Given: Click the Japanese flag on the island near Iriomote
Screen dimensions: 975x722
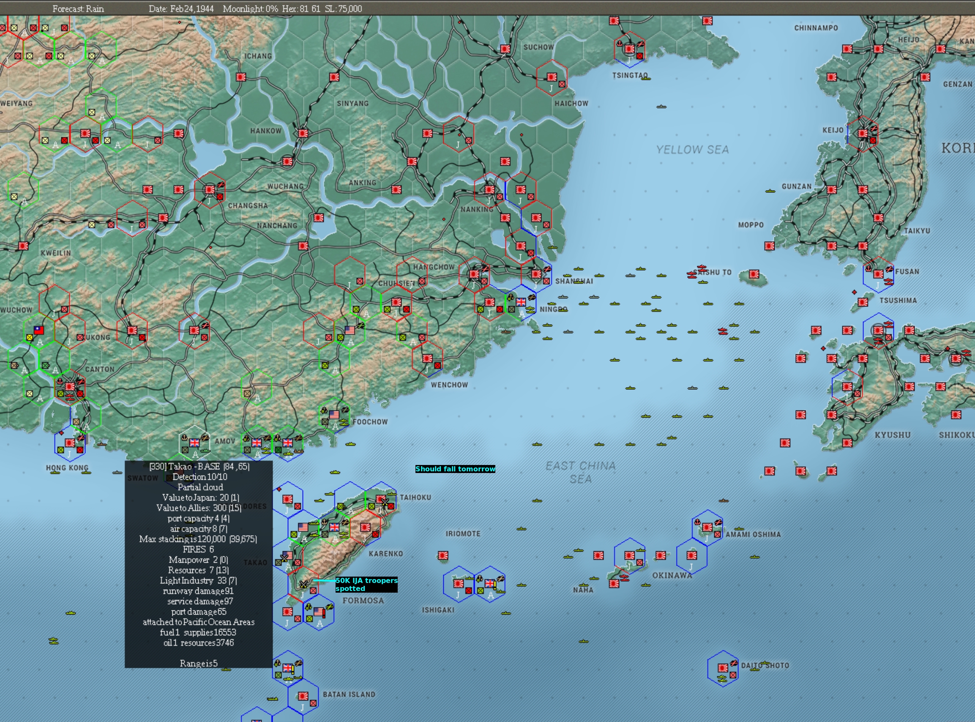Looking at the screenshot, I should tap(443, 555).
